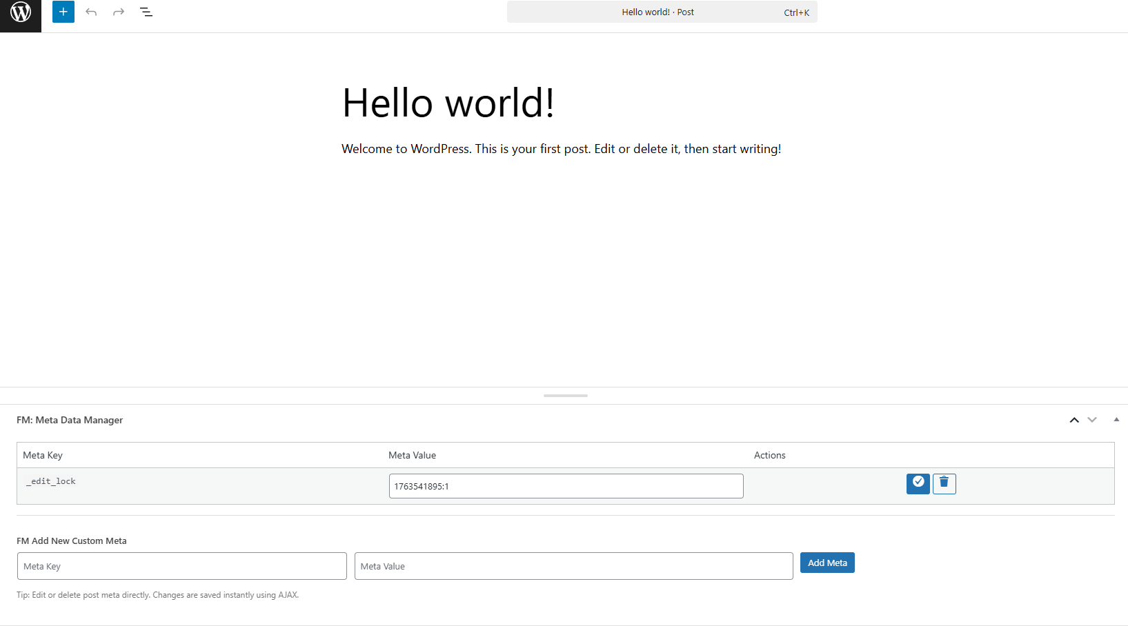This screenshot has width=1128, height=626.
Task: Focus the new Meta Value input field
Action: click(573, 566)
